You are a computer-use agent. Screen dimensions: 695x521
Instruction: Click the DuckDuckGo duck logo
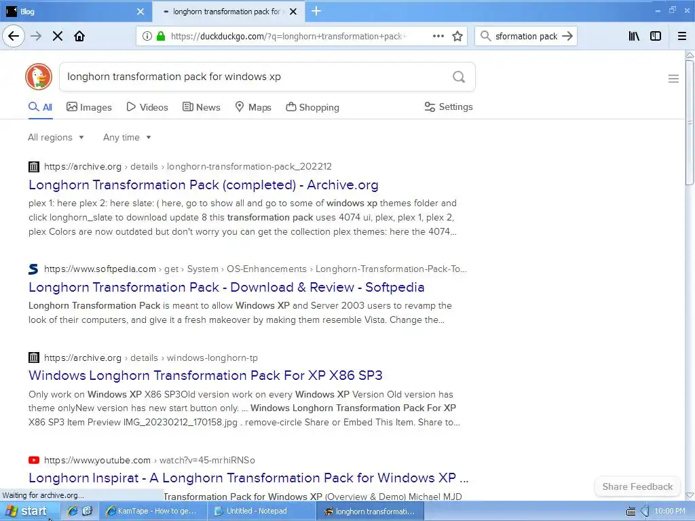39,77
